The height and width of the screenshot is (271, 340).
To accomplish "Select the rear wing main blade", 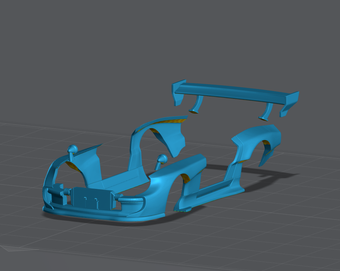I will click(235, 91).
